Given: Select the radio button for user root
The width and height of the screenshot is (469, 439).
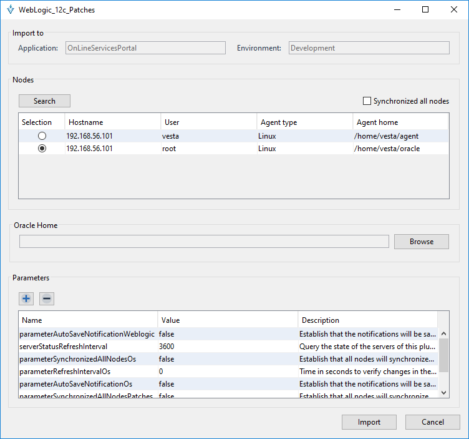Looking at the screenshot, I should pyautogui.click(x=42, y=149).
